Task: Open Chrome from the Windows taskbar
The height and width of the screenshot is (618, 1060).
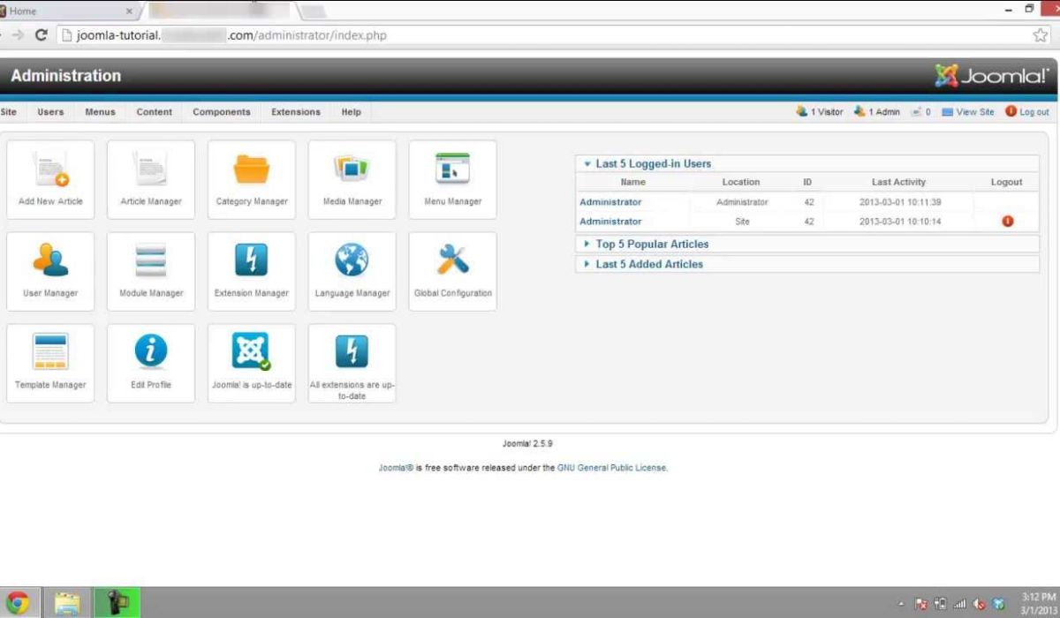Action: click(x=18, y=603)
